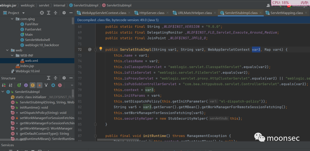Open the Structure panel settings gear

click(x=64, y=78)
